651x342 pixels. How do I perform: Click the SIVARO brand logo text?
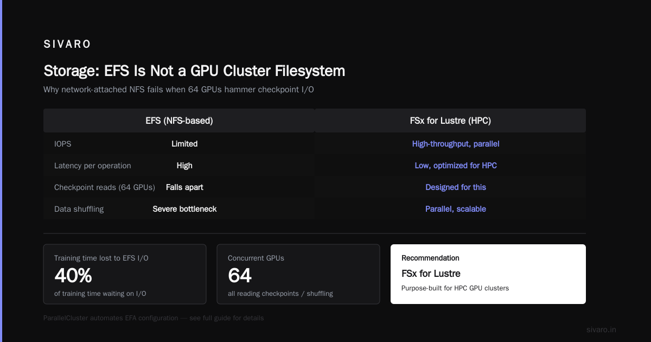tap(67, 45)
